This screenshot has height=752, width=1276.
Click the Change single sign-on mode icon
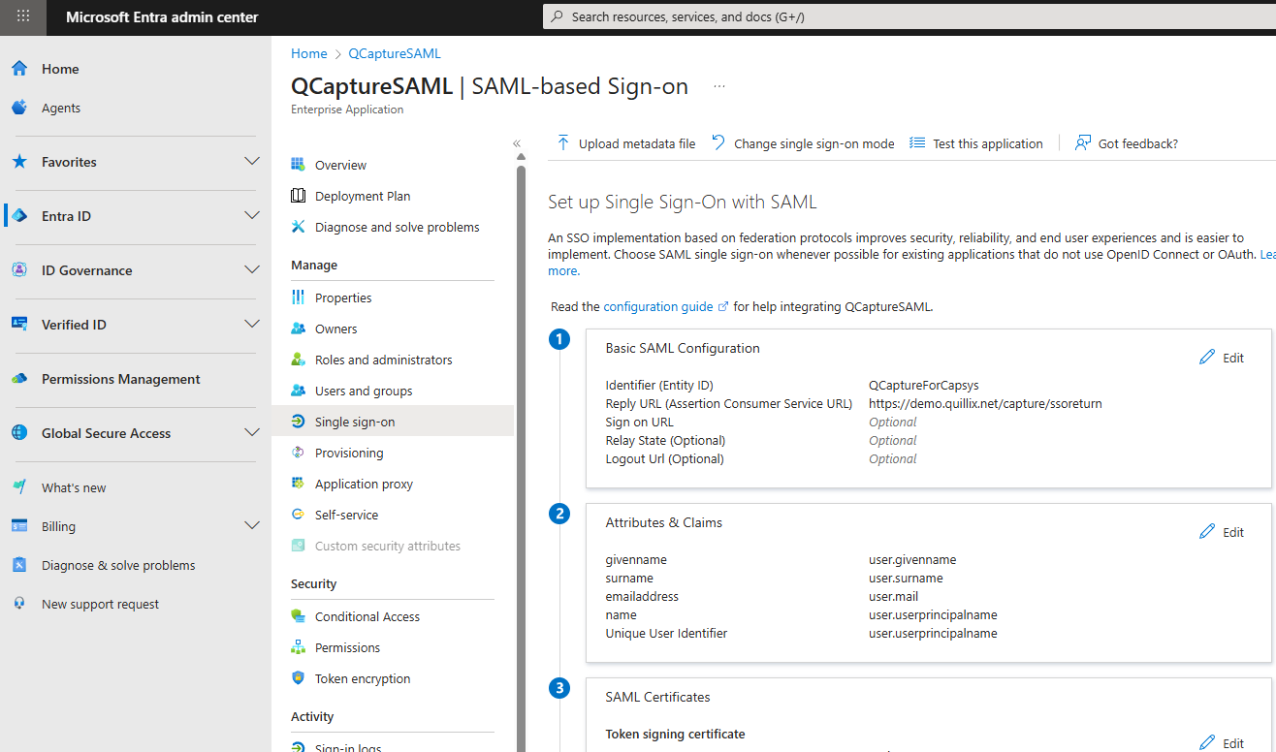click(x=718, y=143)
